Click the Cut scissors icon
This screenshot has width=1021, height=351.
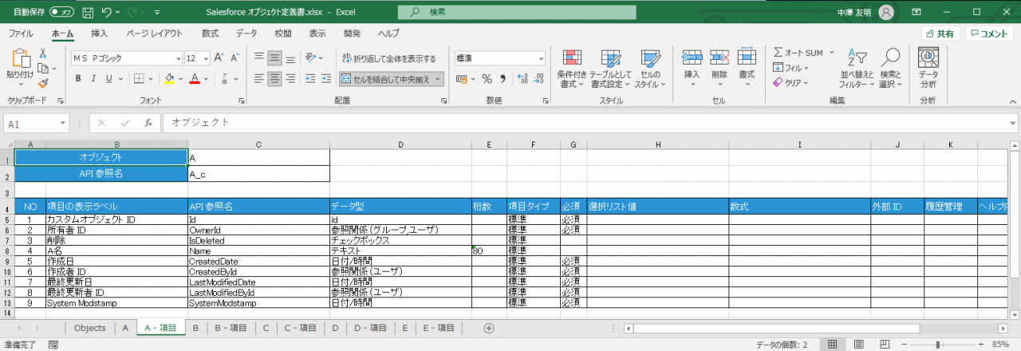(x=43, y=53)
